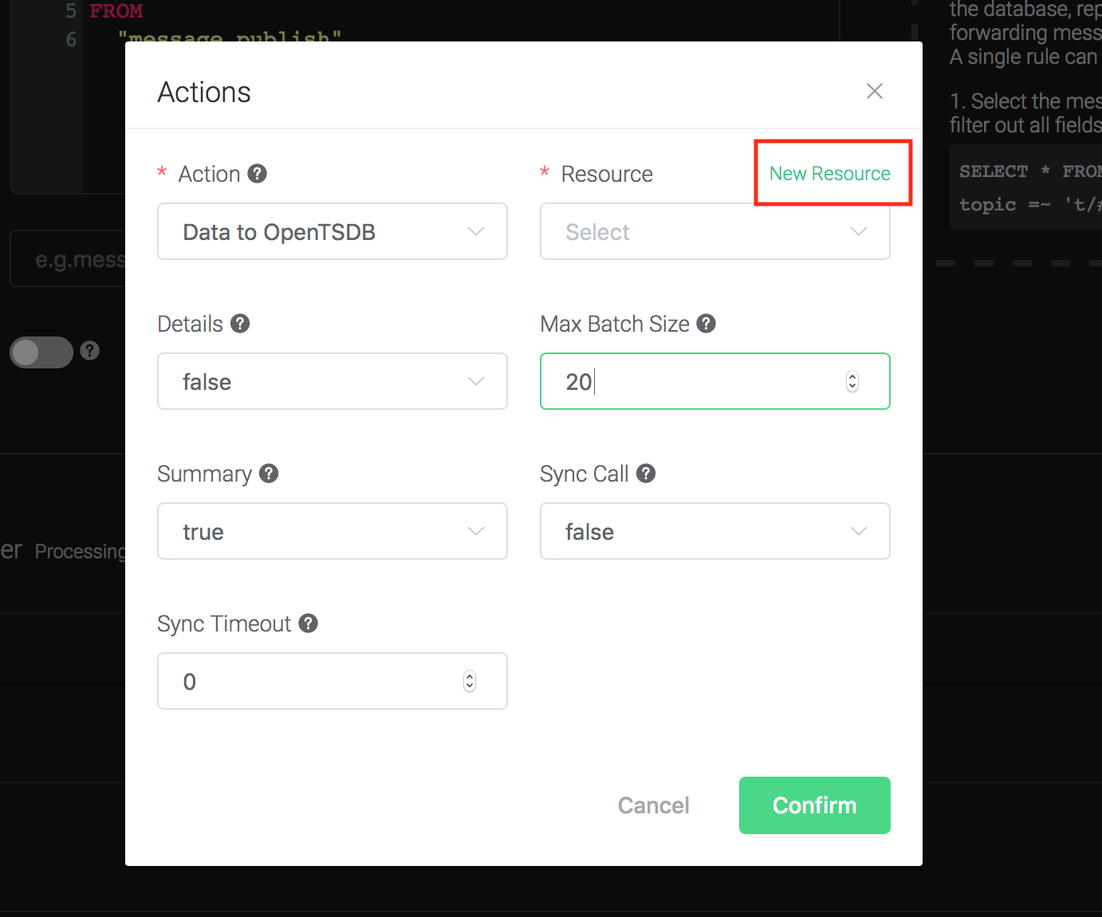
Task: Click the Max Batch Size stepper arrows
Action: (x=852, y=381)
